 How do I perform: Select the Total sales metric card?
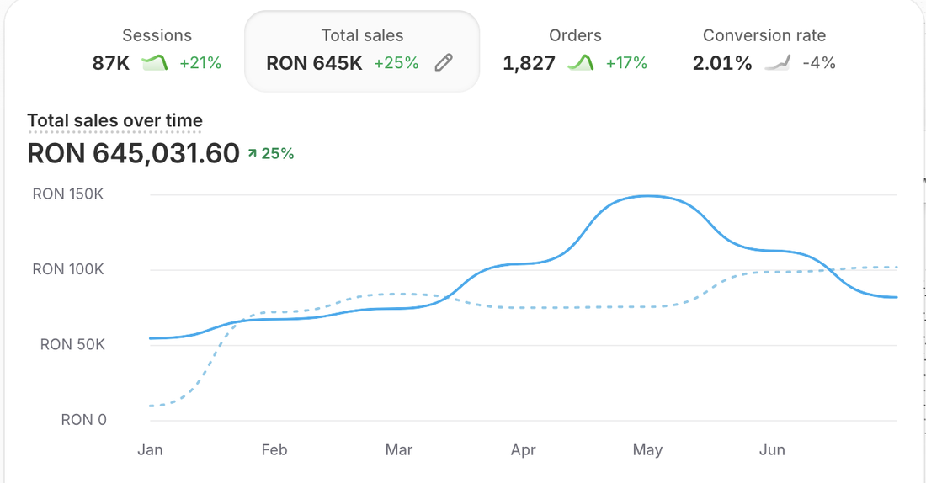pyautogui.click(x=362, y=51)
